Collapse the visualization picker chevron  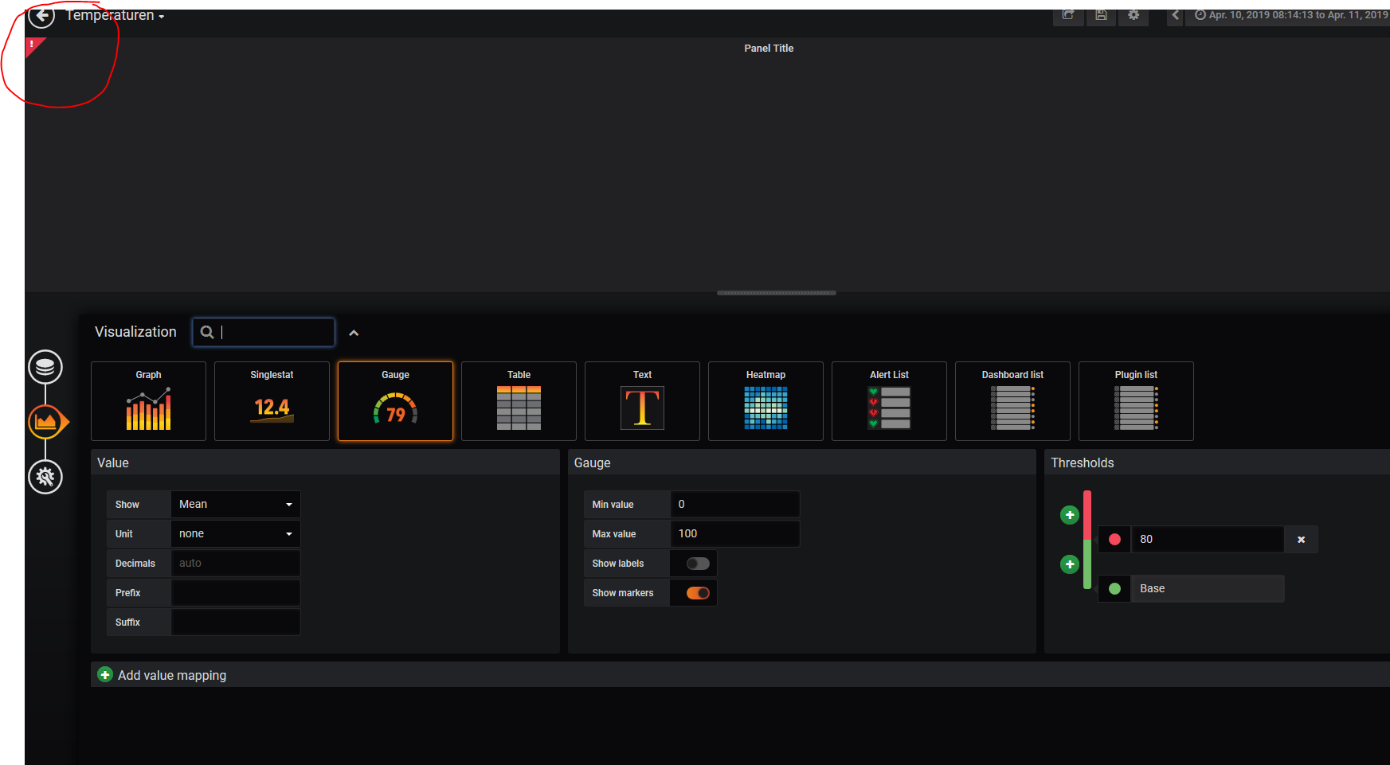354,333
